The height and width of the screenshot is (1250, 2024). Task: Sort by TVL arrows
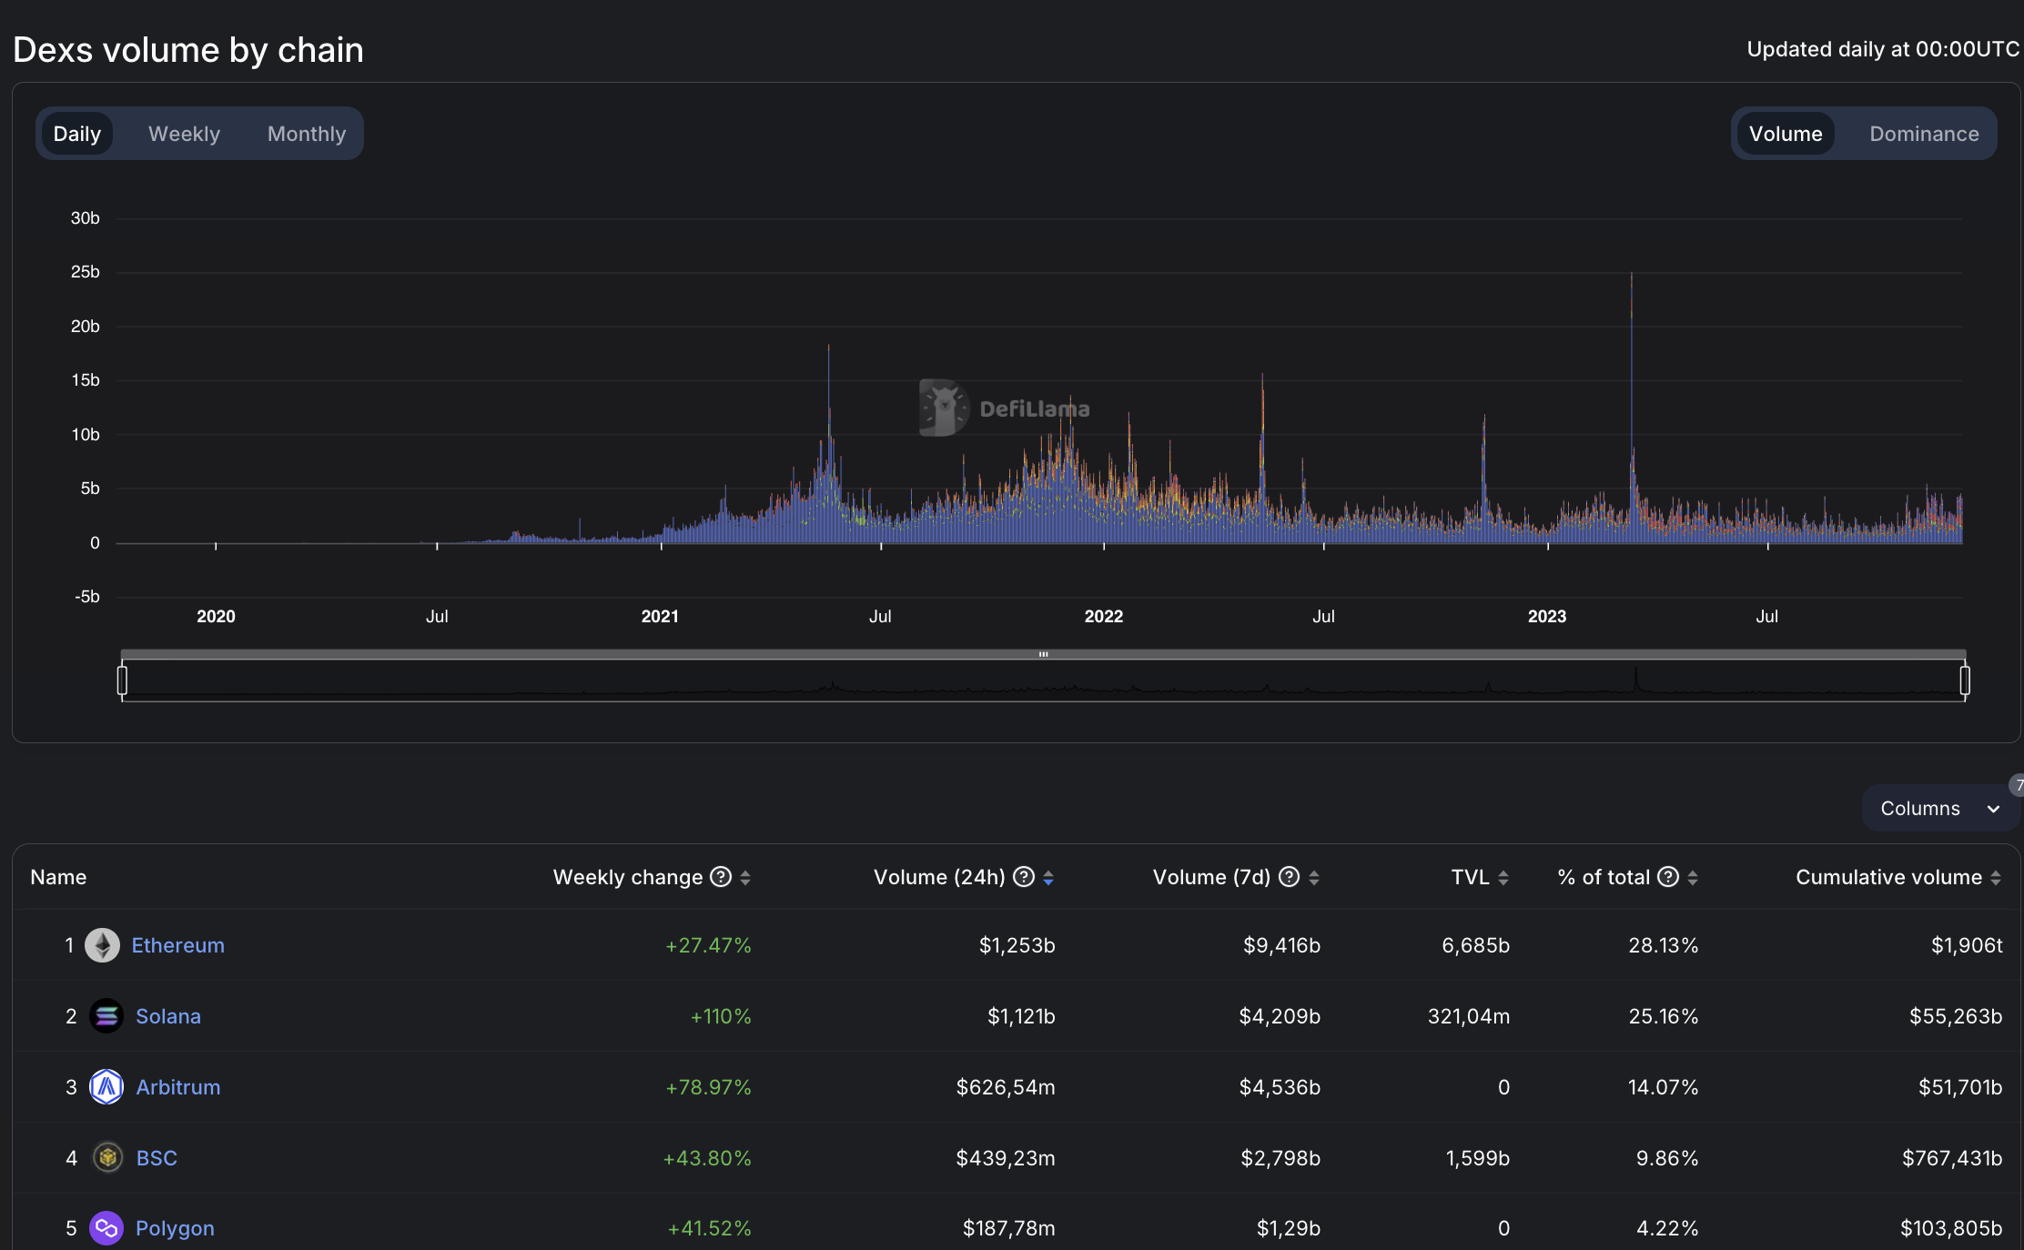[1503, 878]
